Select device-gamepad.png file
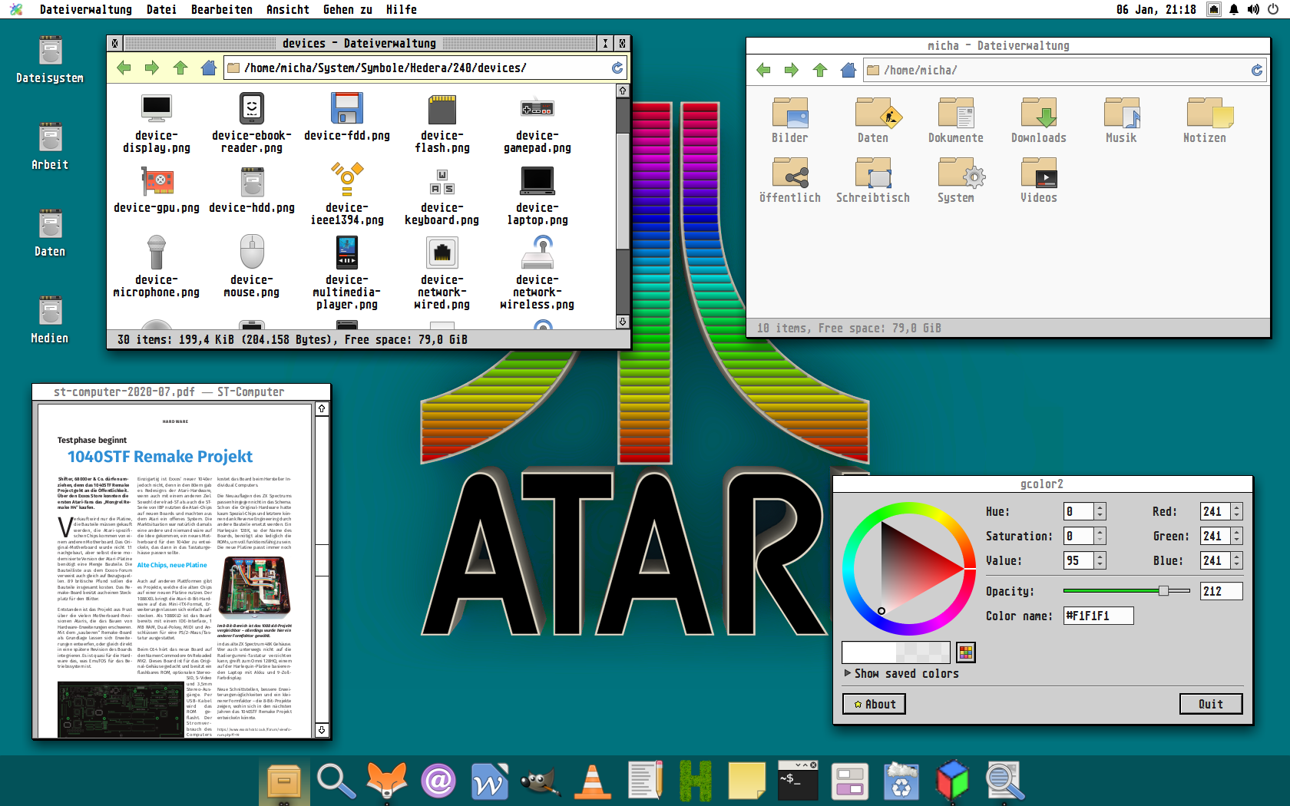Image resolution: width=1290 pixels, height=806 pixels. [537, 124]
